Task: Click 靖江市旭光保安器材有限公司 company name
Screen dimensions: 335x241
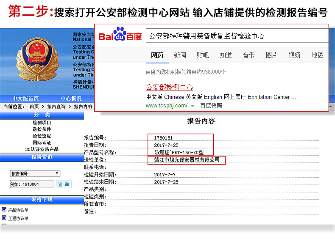Action: [187, 159]
